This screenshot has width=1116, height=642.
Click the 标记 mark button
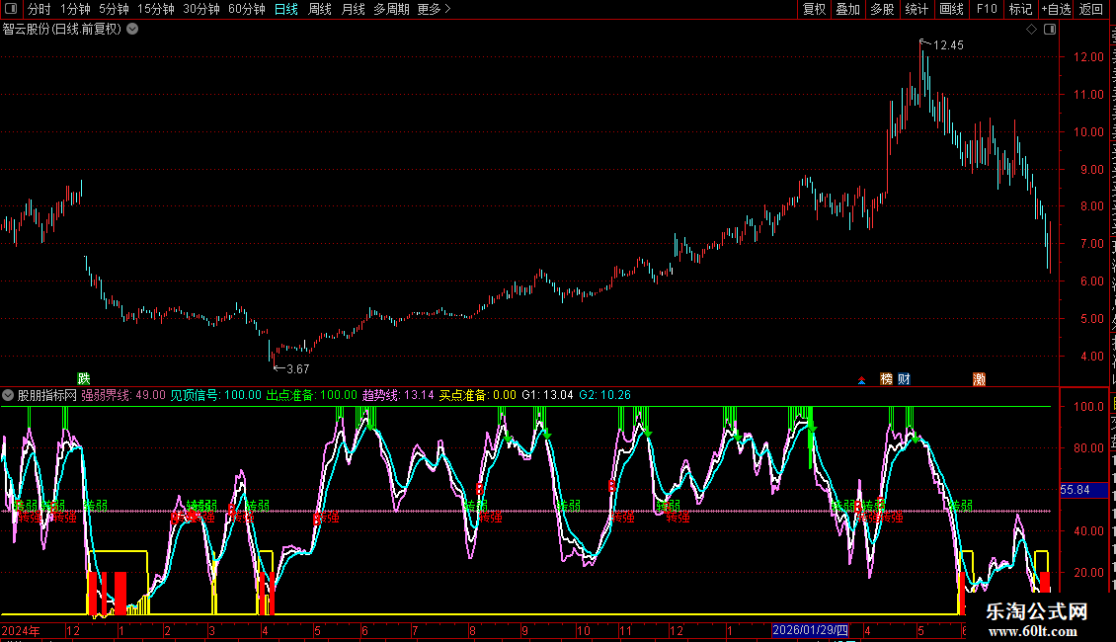pos(1020,9)
